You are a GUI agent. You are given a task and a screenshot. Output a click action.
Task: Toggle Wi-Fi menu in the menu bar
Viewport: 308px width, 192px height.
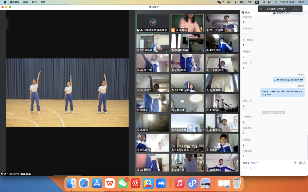(250, 2)
